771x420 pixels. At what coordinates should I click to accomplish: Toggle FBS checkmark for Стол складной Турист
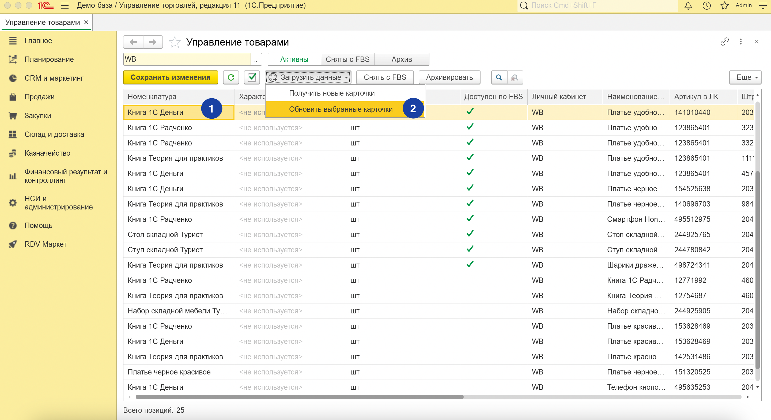click(x=470, y=234)
